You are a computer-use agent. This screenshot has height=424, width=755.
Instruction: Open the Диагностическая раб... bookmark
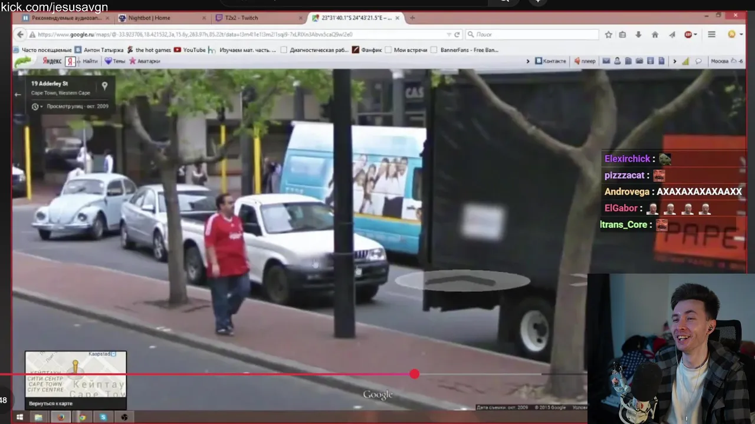pyautogui.click(x=314, y=50)
